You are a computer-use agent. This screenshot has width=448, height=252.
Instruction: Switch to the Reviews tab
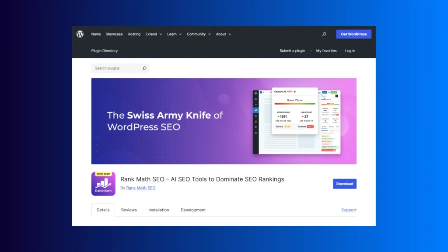[129, 210]
